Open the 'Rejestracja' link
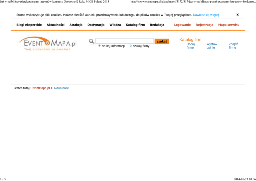The width and height of the screenshot is (256, 181). [x=204, y=25]
